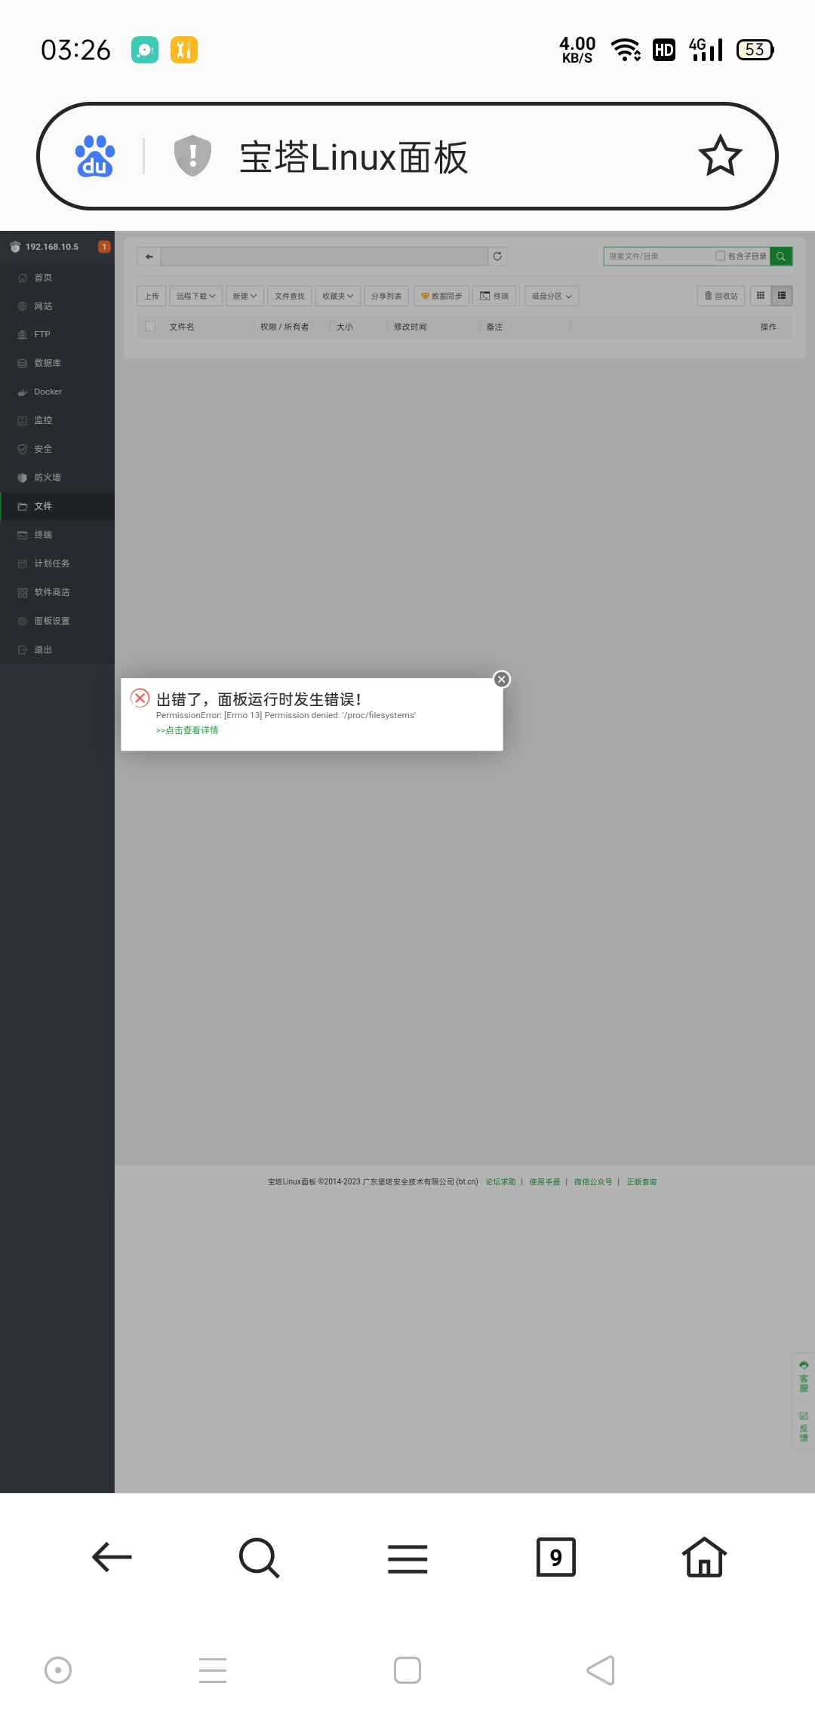Toggle the 包含子目录 checkbox
The image size is (815, 1720).
pos(720,256)
